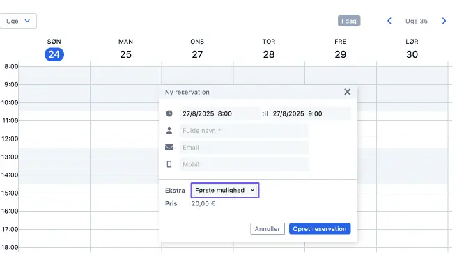Click Opret reservation button
The height and width of the screenshot is (261, 457).
coord(320,229)
